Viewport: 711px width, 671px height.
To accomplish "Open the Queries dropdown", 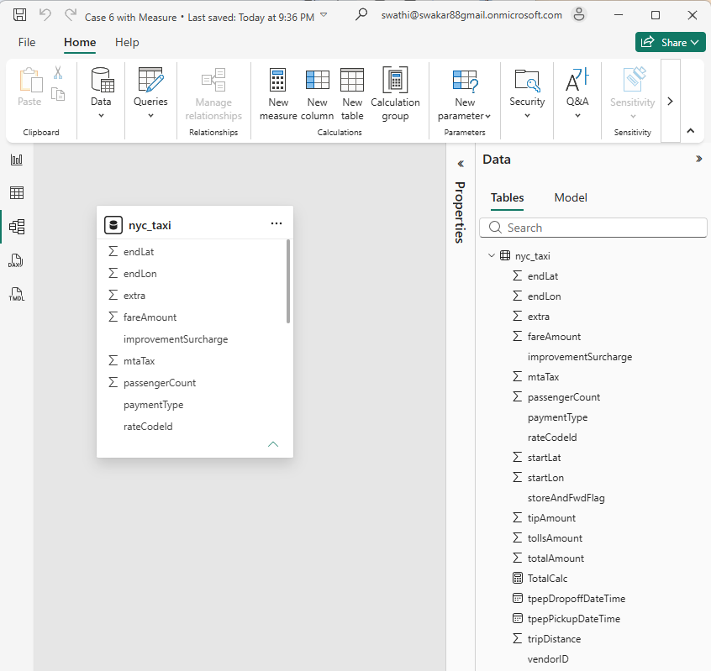I will [150, 93].
